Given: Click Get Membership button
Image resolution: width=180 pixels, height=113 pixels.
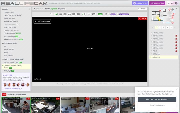Looking at the screenshot, I should click(x=157, y=3).
